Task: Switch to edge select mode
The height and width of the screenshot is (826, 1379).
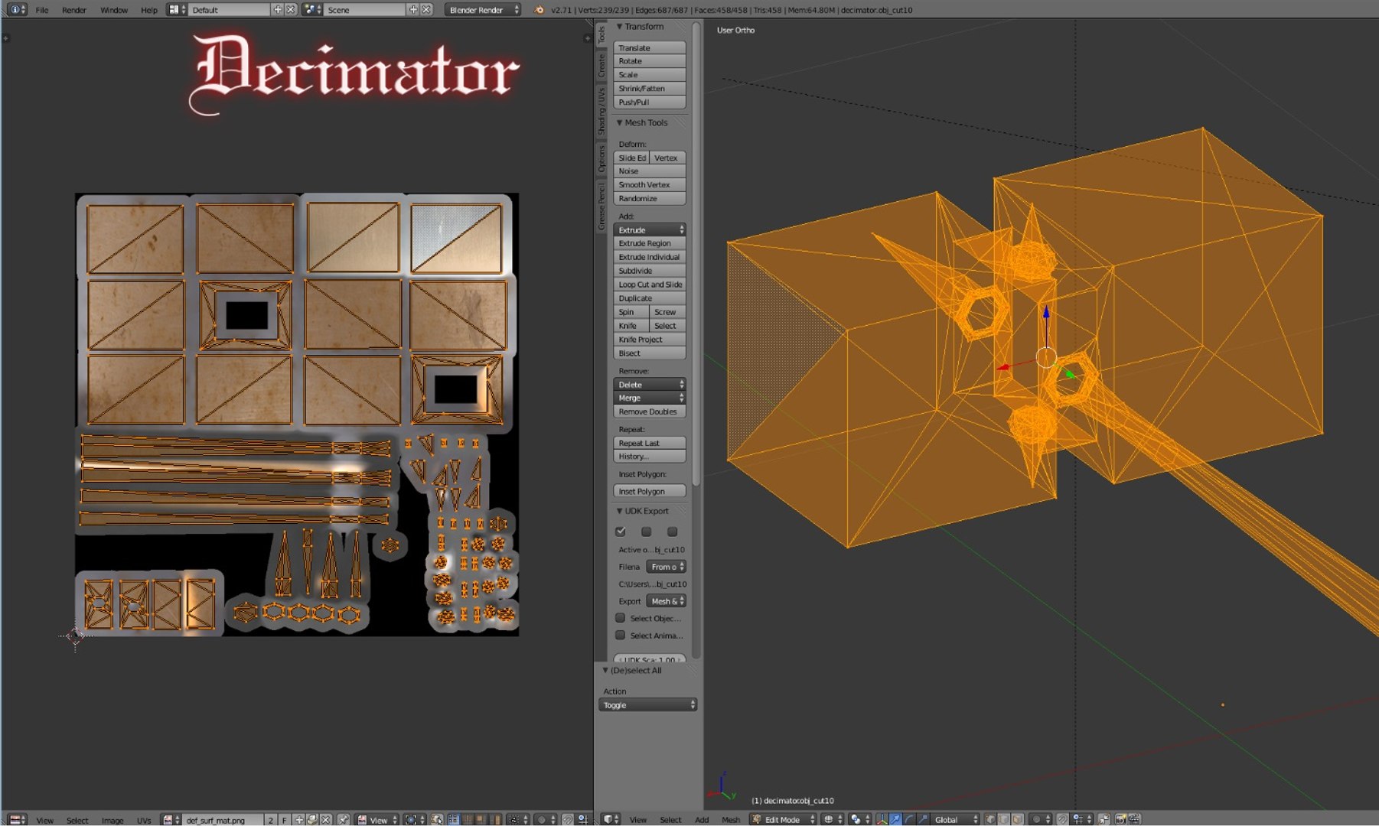Action: coord(1003,819)
